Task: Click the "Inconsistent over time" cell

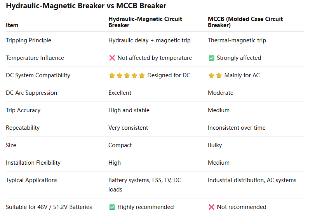Action: click(x=237, y=128)
